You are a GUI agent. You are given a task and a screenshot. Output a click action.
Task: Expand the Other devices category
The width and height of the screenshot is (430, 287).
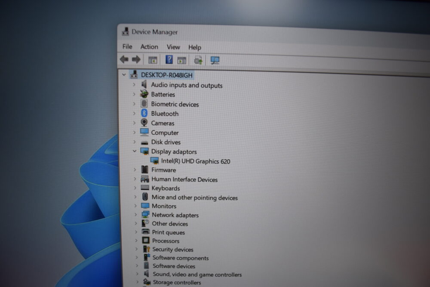click(136, 223)
